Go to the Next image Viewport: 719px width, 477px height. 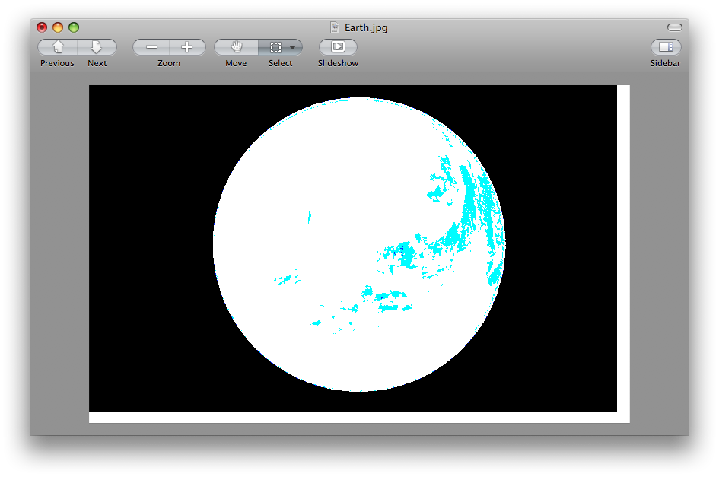point(97,47)
